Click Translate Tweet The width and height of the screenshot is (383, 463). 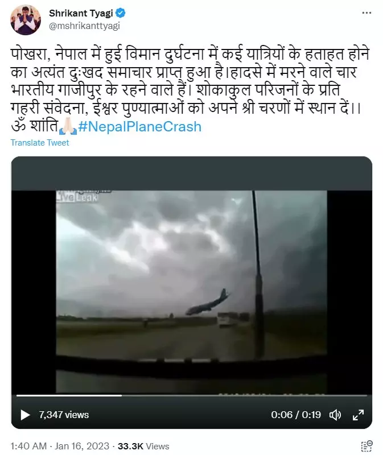coord(40,143)
